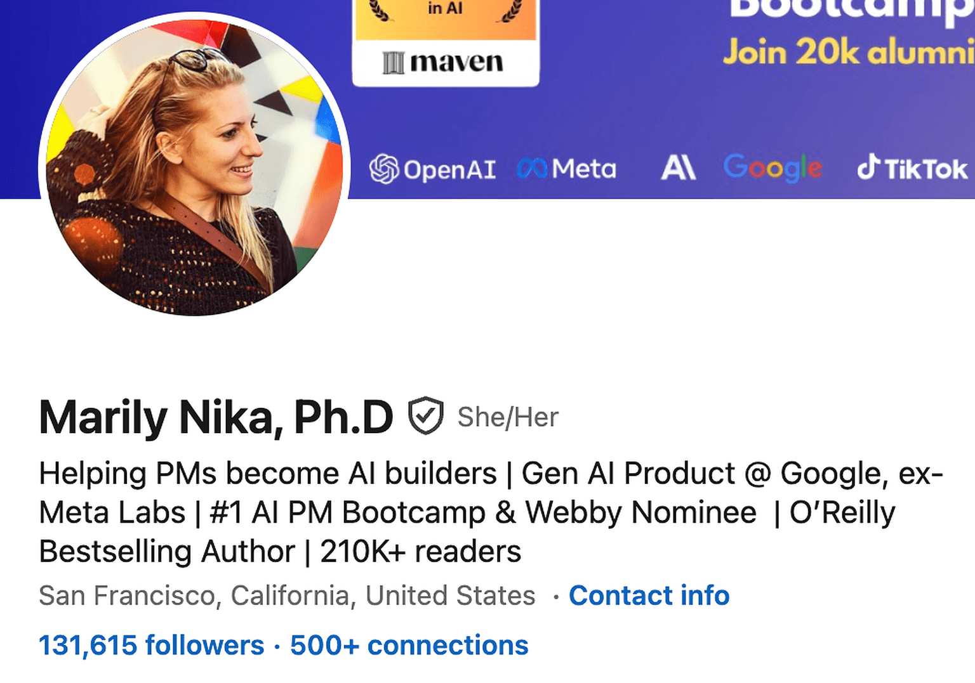Click the Meta logo in the banner
The height and width of the screenshot is (683, 975).
[566, 169]
